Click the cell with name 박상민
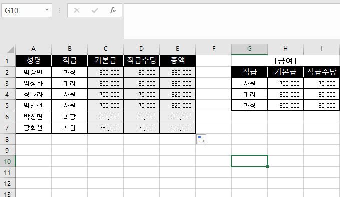The height and width of the screenshot is (197, 340). (33, 72)
